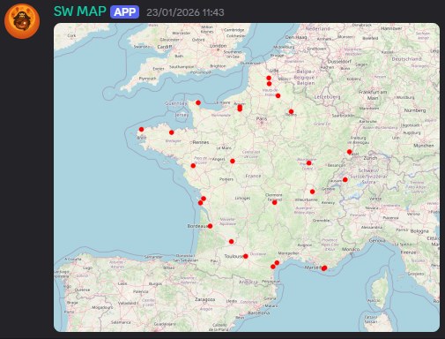Image resolution: width=445 pixels, height=339 pixels.
Task: Click the Guernsey label on the map
Action: (x=176, y=103)
